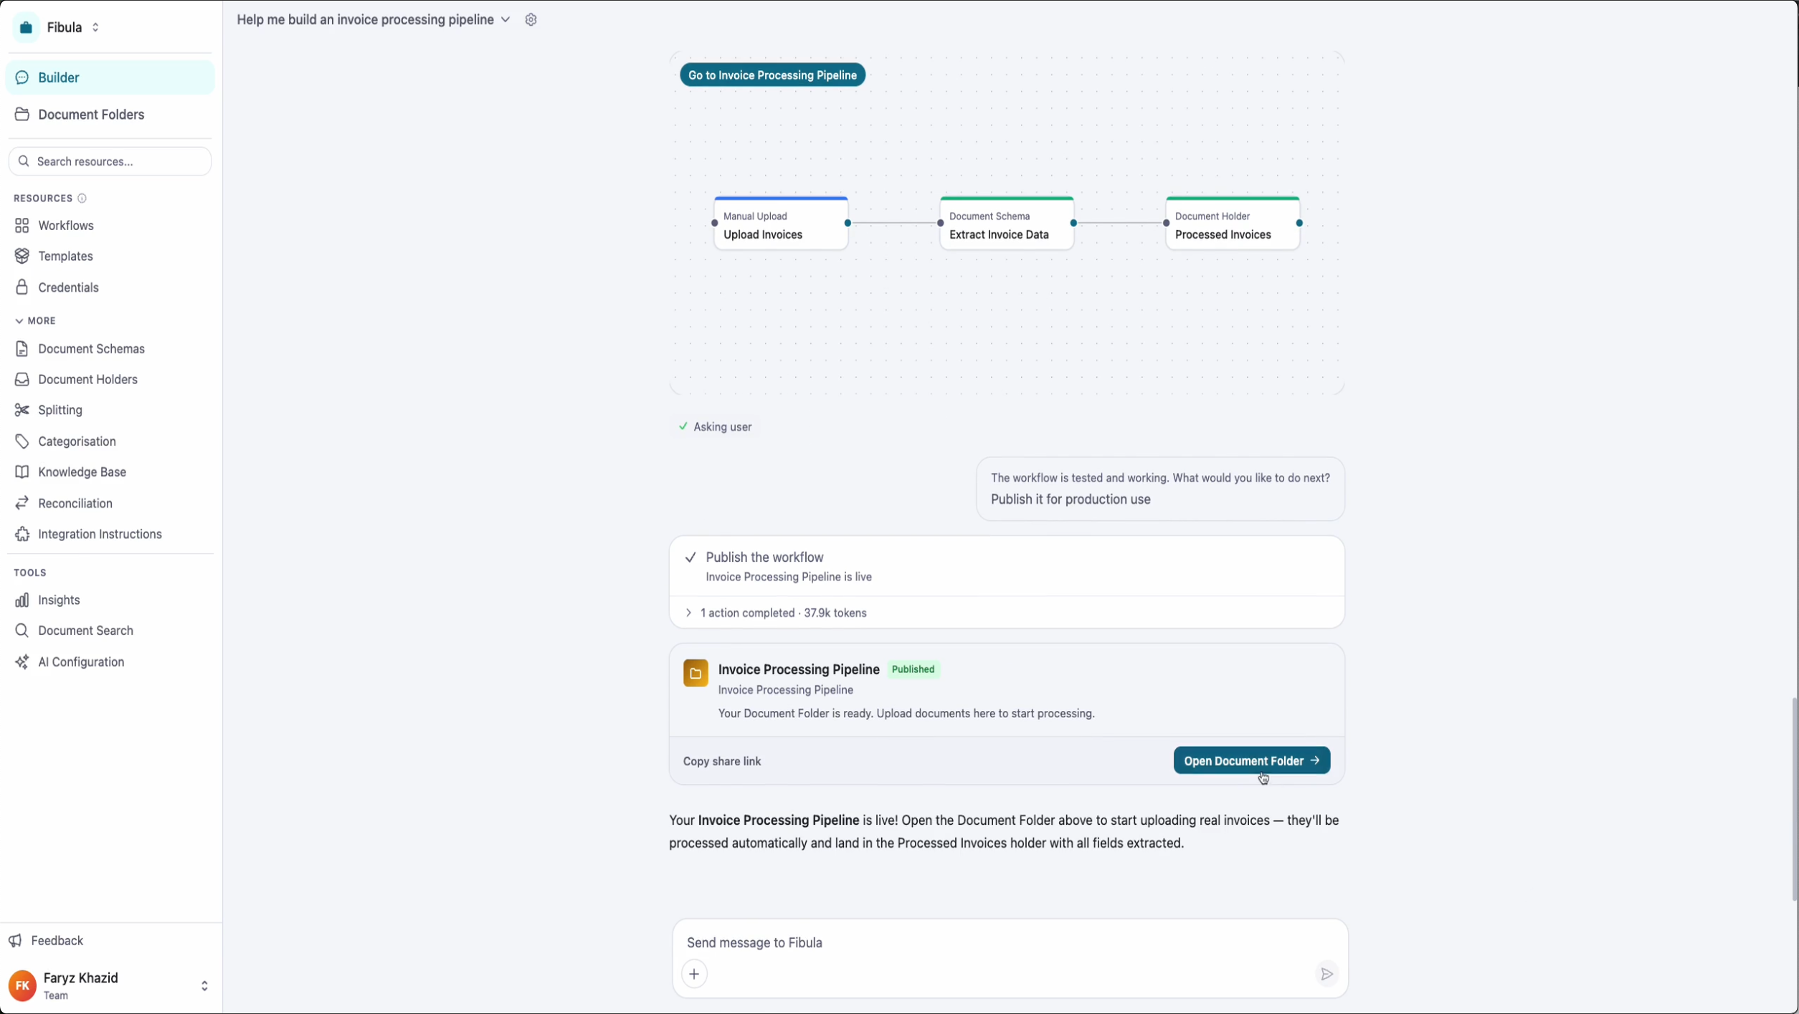Viewport: 1799px width, 1014px height.
Task: Select Templates in the sidebar
Action: point(110,256)
